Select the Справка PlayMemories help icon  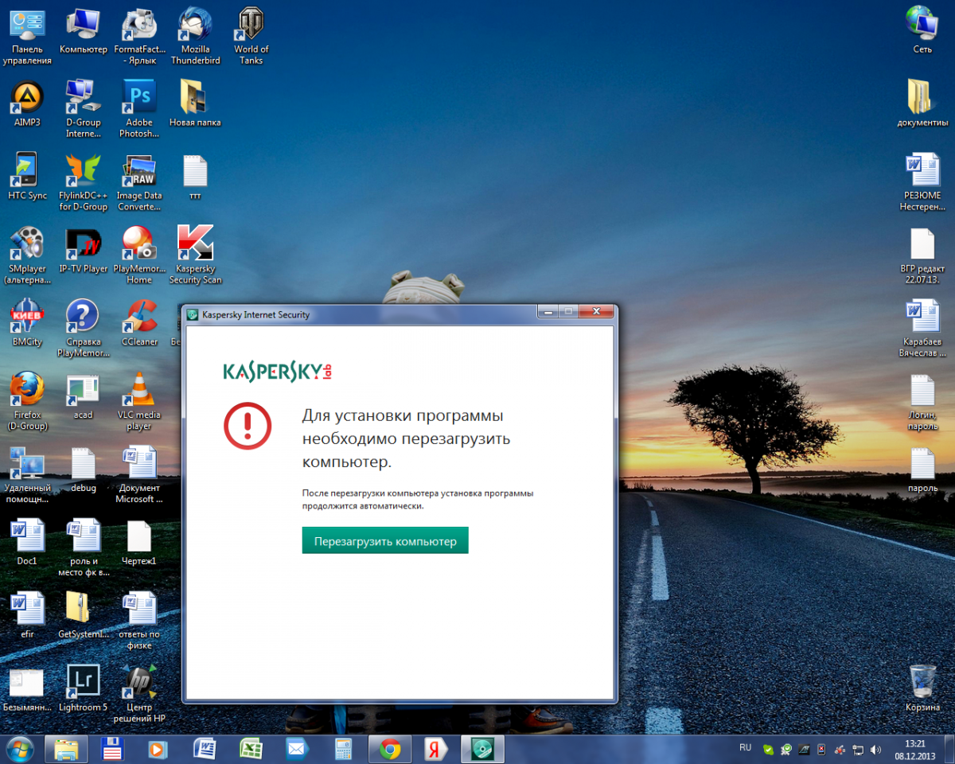point(83,329)
